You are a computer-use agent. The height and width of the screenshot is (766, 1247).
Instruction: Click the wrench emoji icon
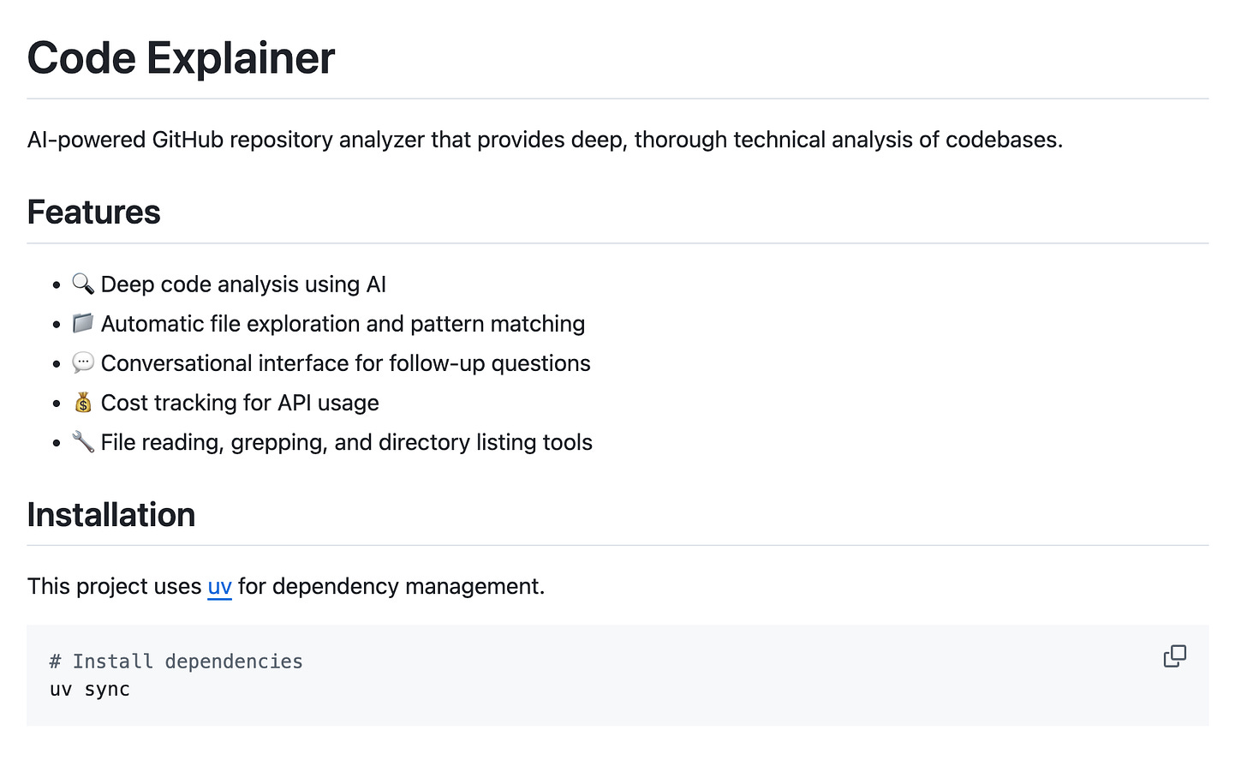pos(83,441)
